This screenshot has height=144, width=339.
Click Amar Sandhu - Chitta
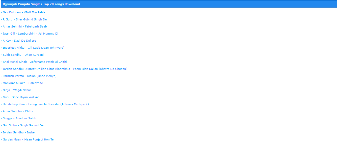[x=18, y=111]
